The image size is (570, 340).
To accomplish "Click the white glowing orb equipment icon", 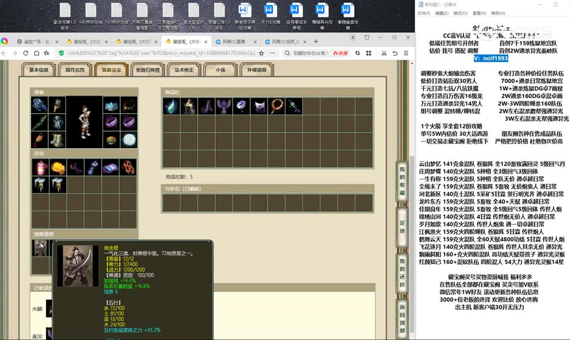I will pyautogui.click(x=129, y=140).
